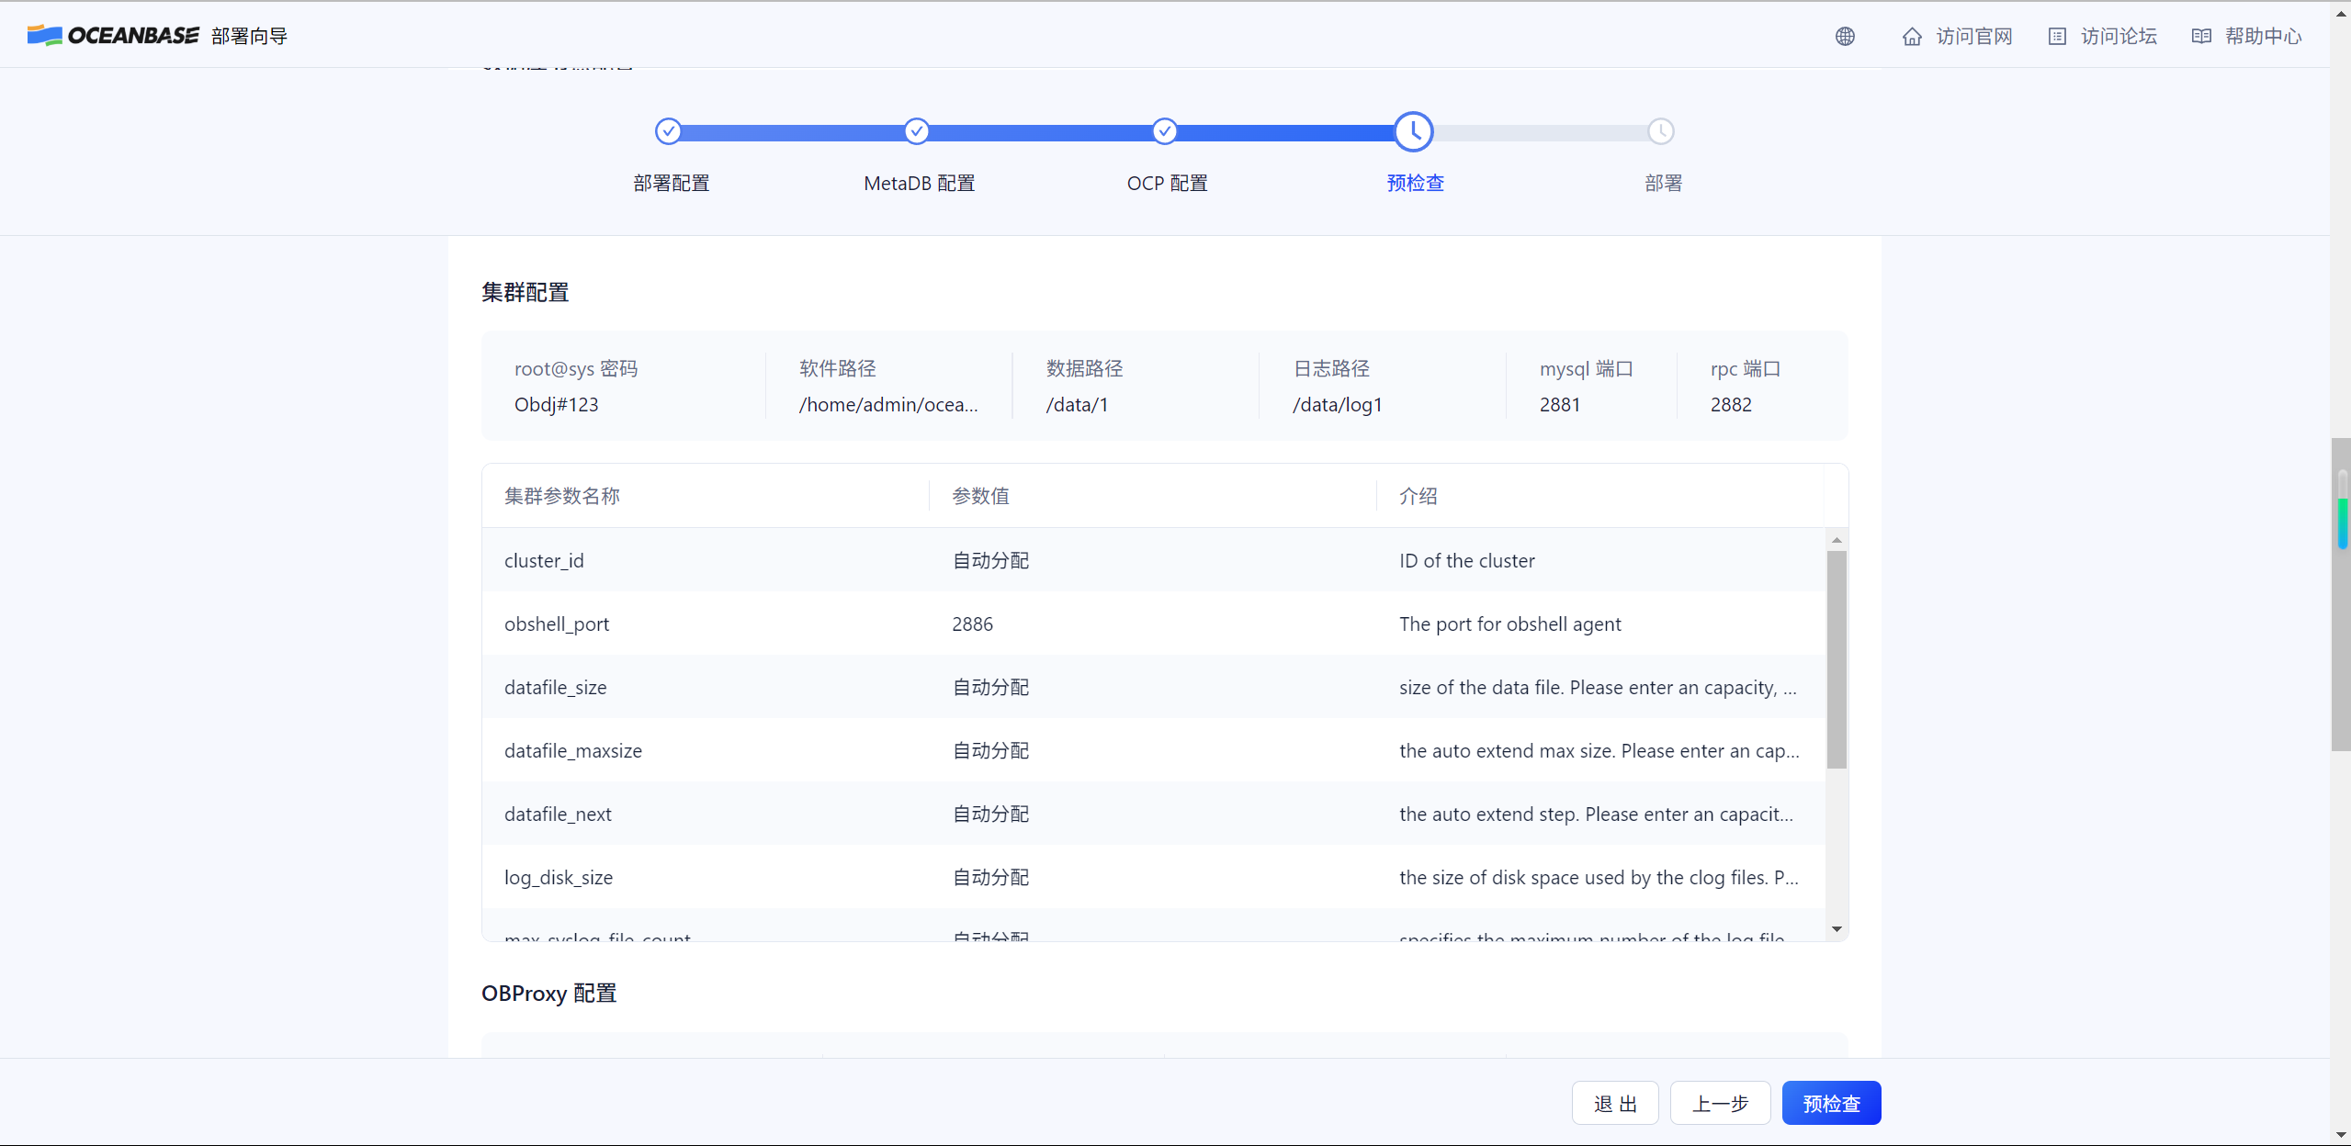The image size is (2351, 1146).
Task: Click the datafile_maxsize row name
Action: click(x=573, y=750)
